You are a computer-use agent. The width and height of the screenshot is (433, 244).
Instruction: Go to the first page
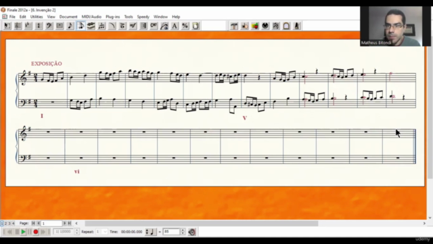click(x=33, y=223)
